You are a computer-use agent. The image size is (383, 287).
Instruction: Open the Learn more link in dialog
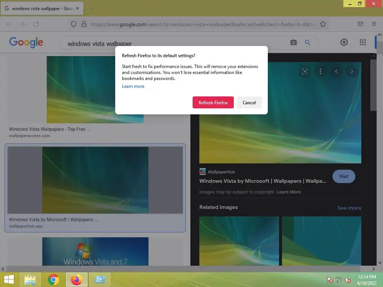(x=133, y=86)
